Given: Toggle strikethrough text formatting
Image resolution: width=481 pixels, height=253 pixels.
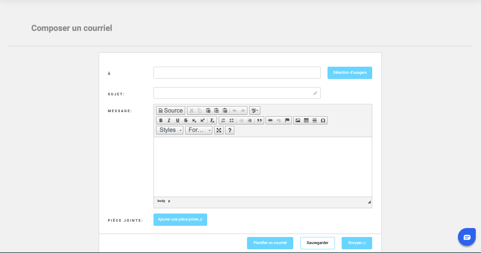Looking at the screenshot, I should click(186, 120).
